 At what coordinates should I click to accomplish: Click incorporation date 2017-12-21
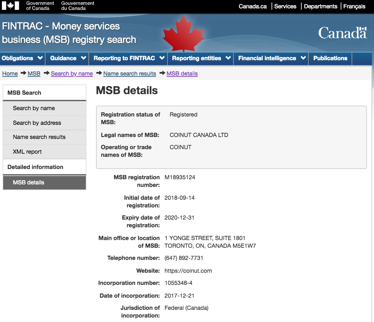(x=179, y=296)
